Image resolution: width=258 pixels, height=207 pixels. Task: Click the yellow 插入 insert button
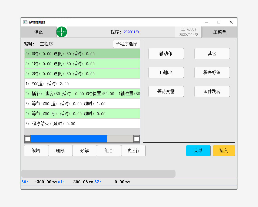point(224,151)
